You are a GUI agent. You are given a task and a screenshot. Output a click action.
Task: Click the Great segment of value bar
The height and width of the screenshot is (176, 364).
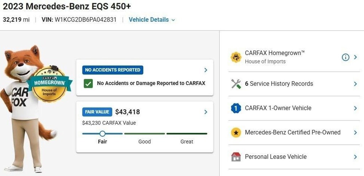(187, 133)
